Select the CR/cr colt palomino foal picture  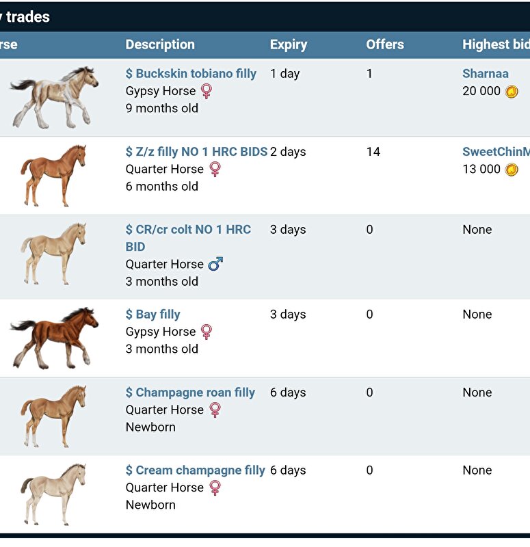tap(54, 254)
